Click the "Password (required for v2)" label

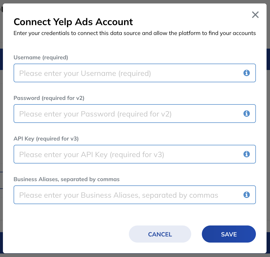tap(49, 98)
